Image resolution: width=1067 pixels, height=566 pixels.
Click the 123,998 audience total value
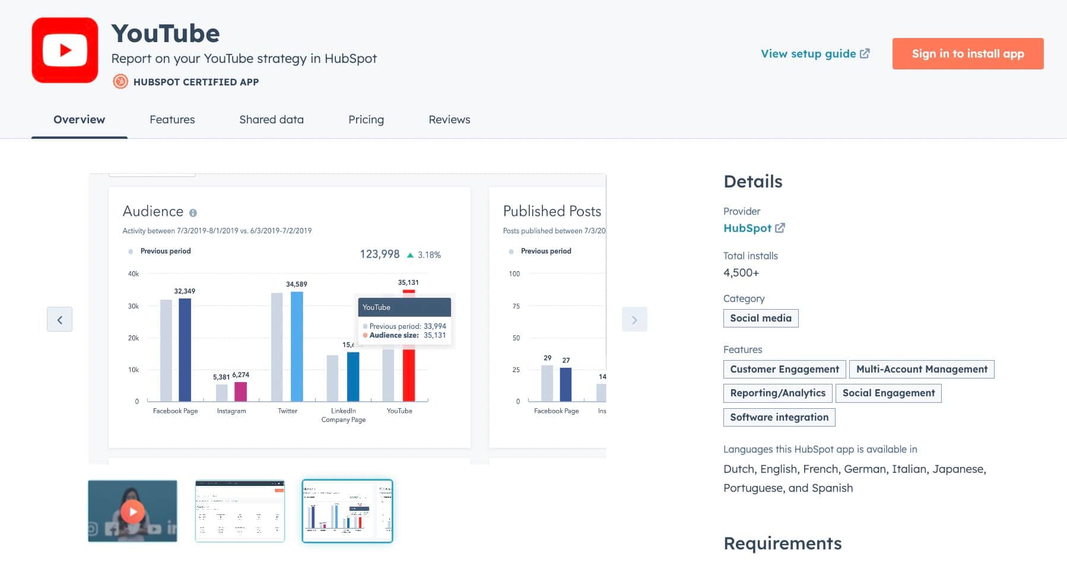tap(380, 254)
